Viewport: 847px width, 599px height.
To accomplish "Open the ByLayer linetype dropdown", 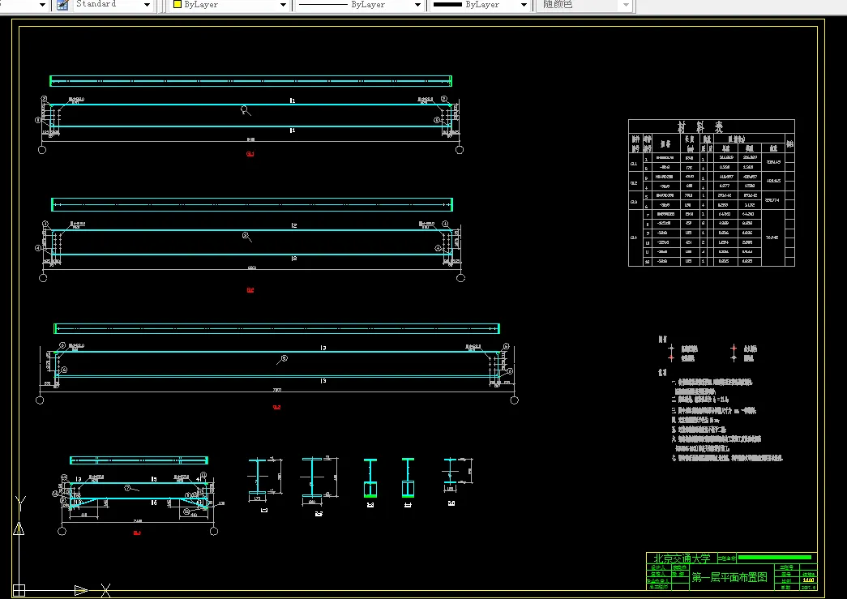I will click(x=417, y=5).
